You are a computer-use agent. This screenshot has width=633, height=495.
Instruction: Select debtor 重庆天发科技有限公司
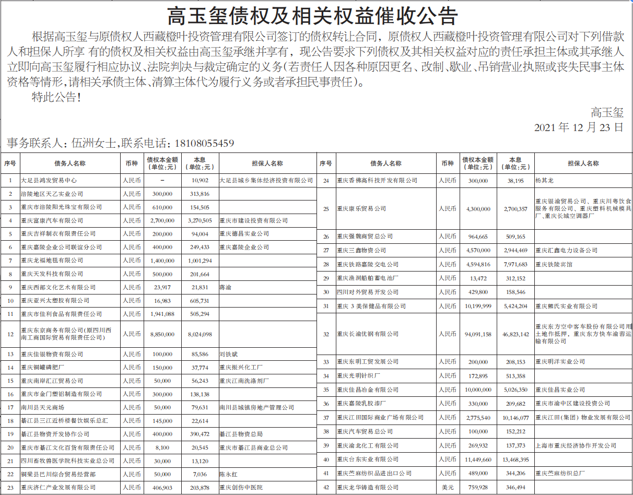tap(52, 274)
